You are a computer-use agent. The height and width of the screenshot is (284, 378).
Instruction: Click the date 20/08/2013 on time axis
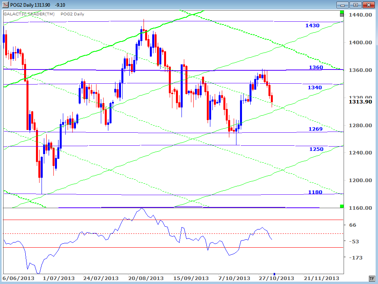[x=146, y=278]
